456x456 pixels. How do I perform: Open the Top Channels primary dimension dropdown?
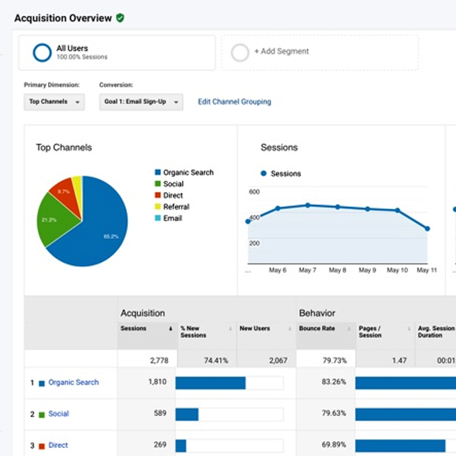tap(54, 102)
